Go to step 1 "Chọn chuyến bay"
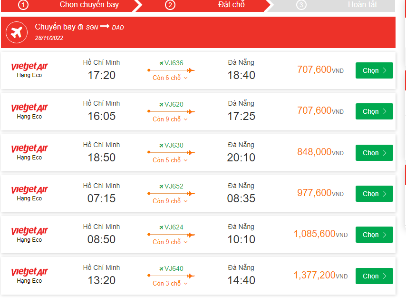The height and width of the screenshot is (307, 406). tap(89, 5)
